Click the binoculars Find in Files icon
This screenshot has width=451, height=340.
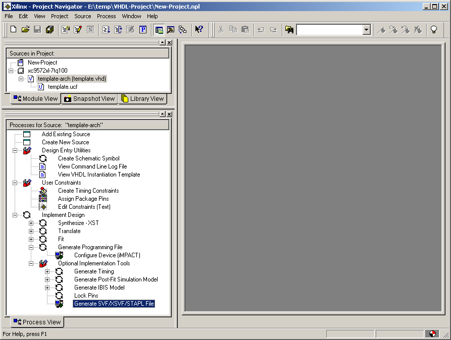289,29
